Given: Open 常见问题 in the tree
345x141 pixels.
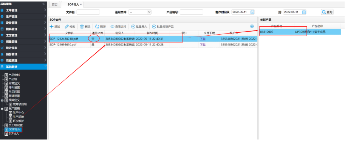Looking at the screenshot, I should pos(14,91).
